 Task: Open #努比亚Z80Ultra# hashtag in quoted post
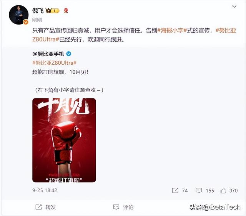coord(55,63)
